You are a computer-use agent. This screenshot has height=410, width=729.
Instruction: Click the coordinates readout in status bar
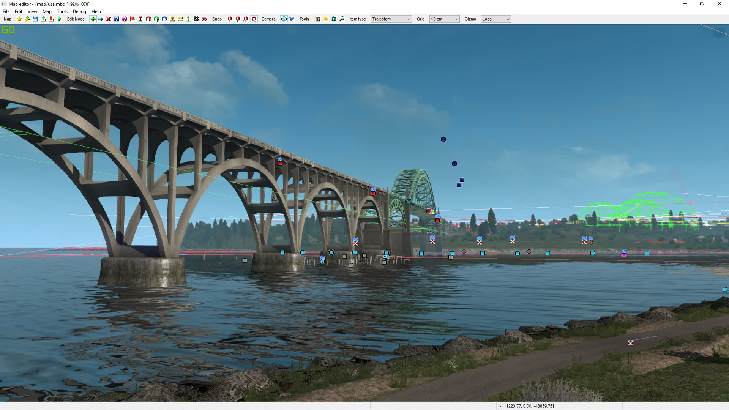(526, 406)
